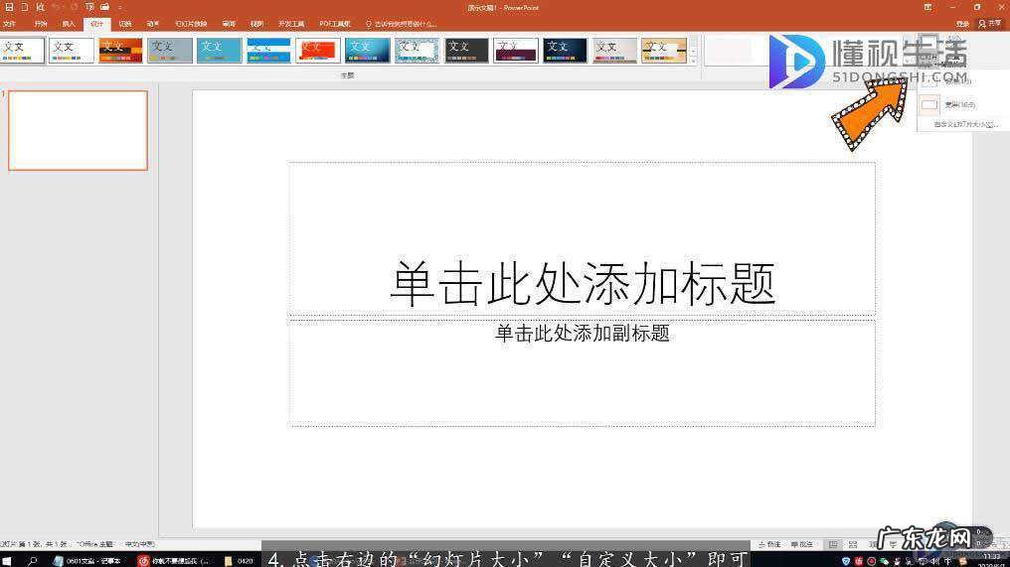Open the Customize Quick Access Toolbar arrow

[120, 7]
